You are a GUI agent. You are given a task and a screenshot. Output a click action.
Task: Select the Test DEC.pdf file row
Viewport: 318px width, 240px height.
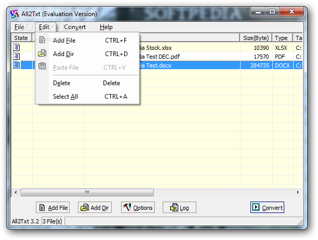tap(157, 57)
